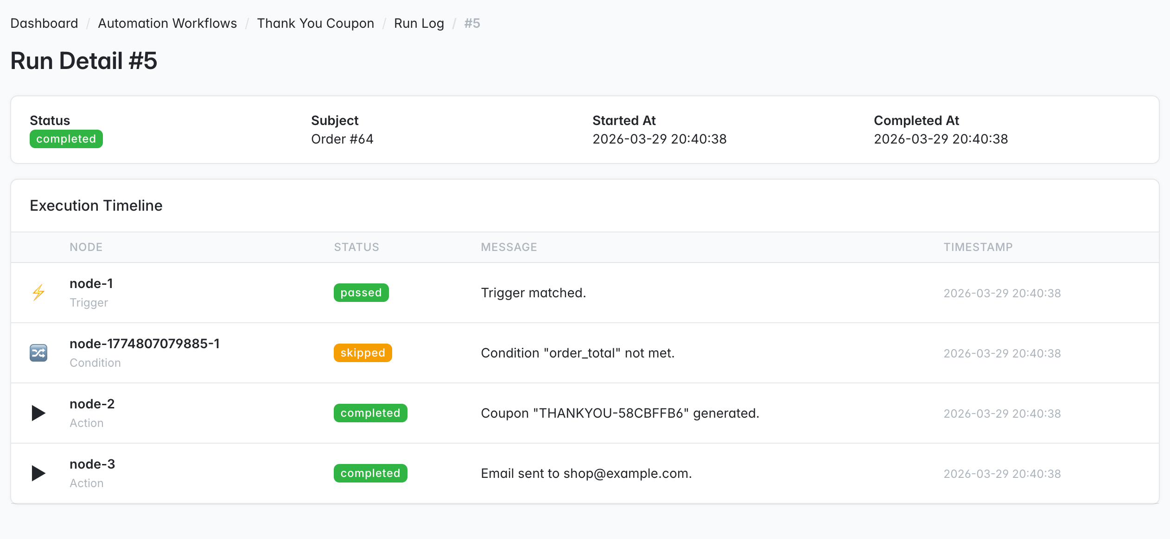1170x539 pixels.
Task: Click the TIMESTAMP column header
Action: (x=978, y=247)
